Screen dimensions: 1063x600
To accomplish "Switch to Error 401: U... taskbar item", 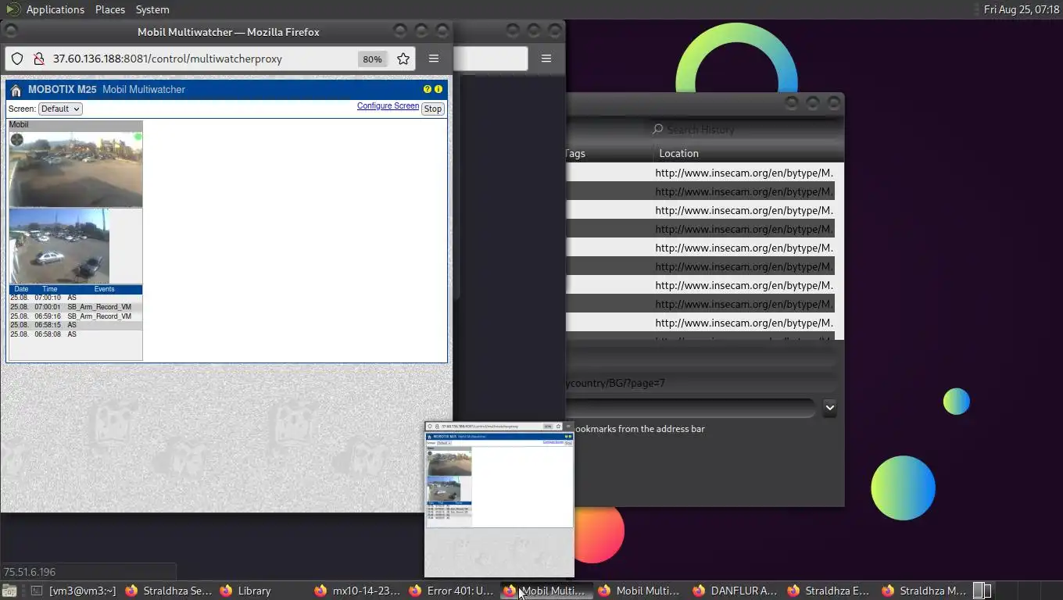I will [x=453, y=591].
